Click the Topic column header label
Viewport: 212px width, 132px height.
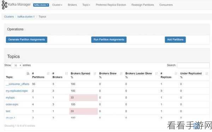9,77
